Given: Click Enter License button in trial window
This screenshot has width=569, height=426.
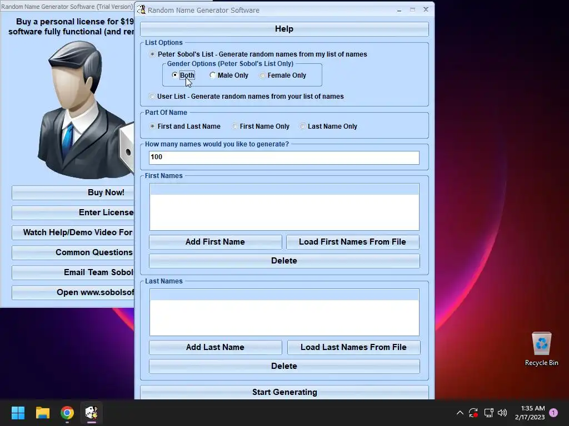Looking at the screenshot, I should [73, 212].
